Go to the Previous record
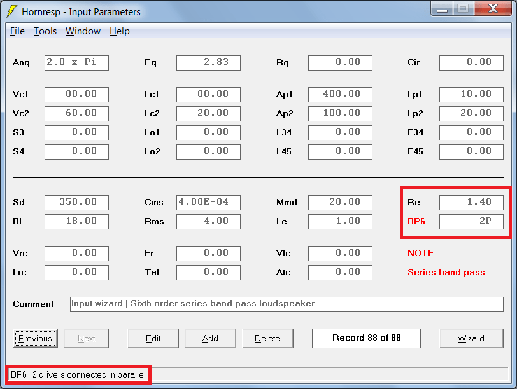This screenshot has width=517, height=389. [35, 338]
